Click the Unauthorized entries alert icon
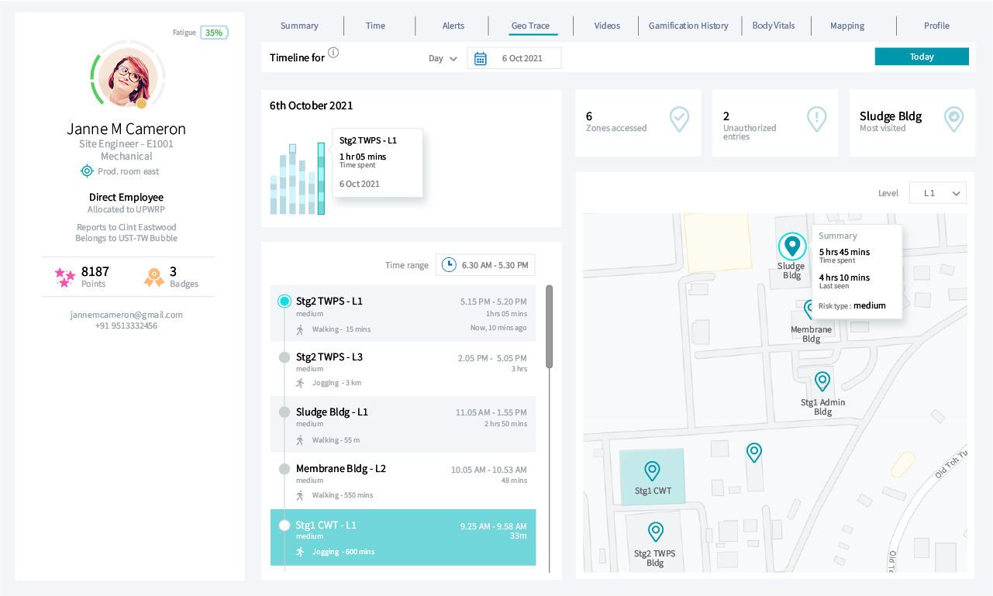Viewport: 993px width, 596px height. 816,119
